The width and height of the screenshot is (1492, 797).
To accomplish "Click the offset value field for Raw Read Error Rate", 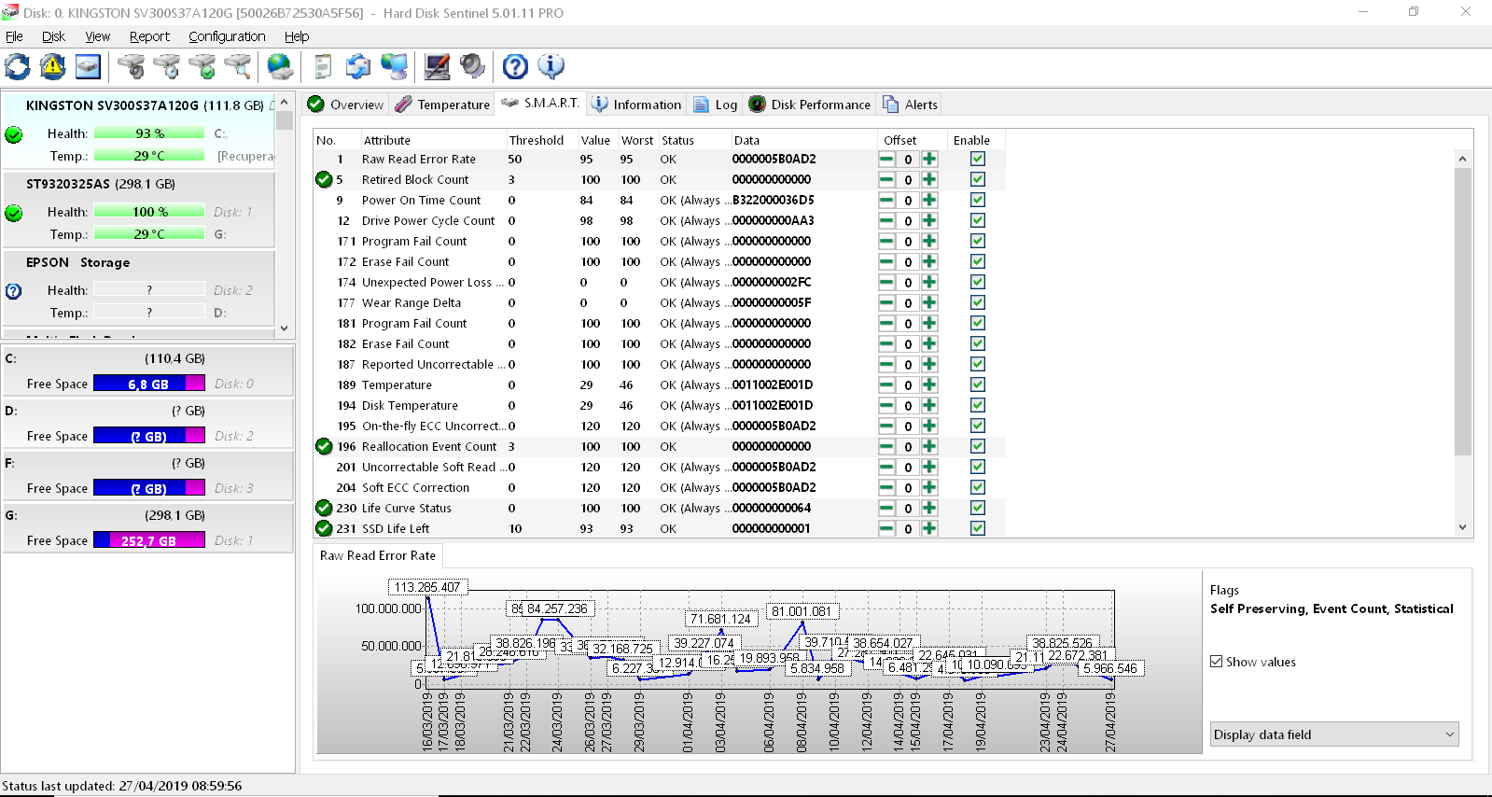I will (x=908, y=160).
